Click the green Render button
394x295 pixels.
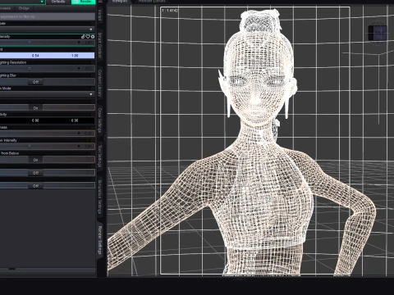coord(84,2)
